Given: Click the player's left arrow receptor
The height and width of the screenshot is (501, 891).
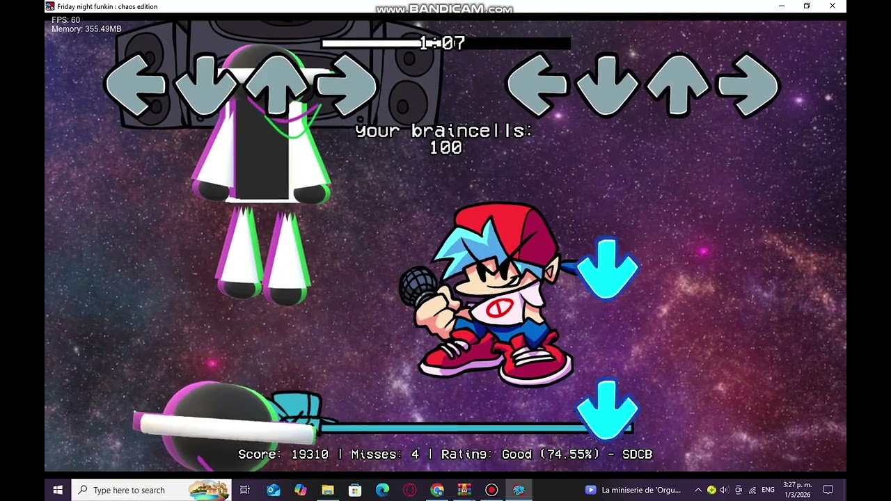Looking at the screenshot, I should pyautogui.click(x=537, y=85).
